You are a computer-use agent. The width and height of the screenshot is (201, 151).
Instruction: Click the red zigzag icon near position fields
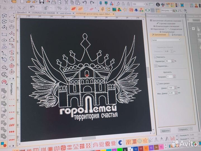[x=173, y=138]
